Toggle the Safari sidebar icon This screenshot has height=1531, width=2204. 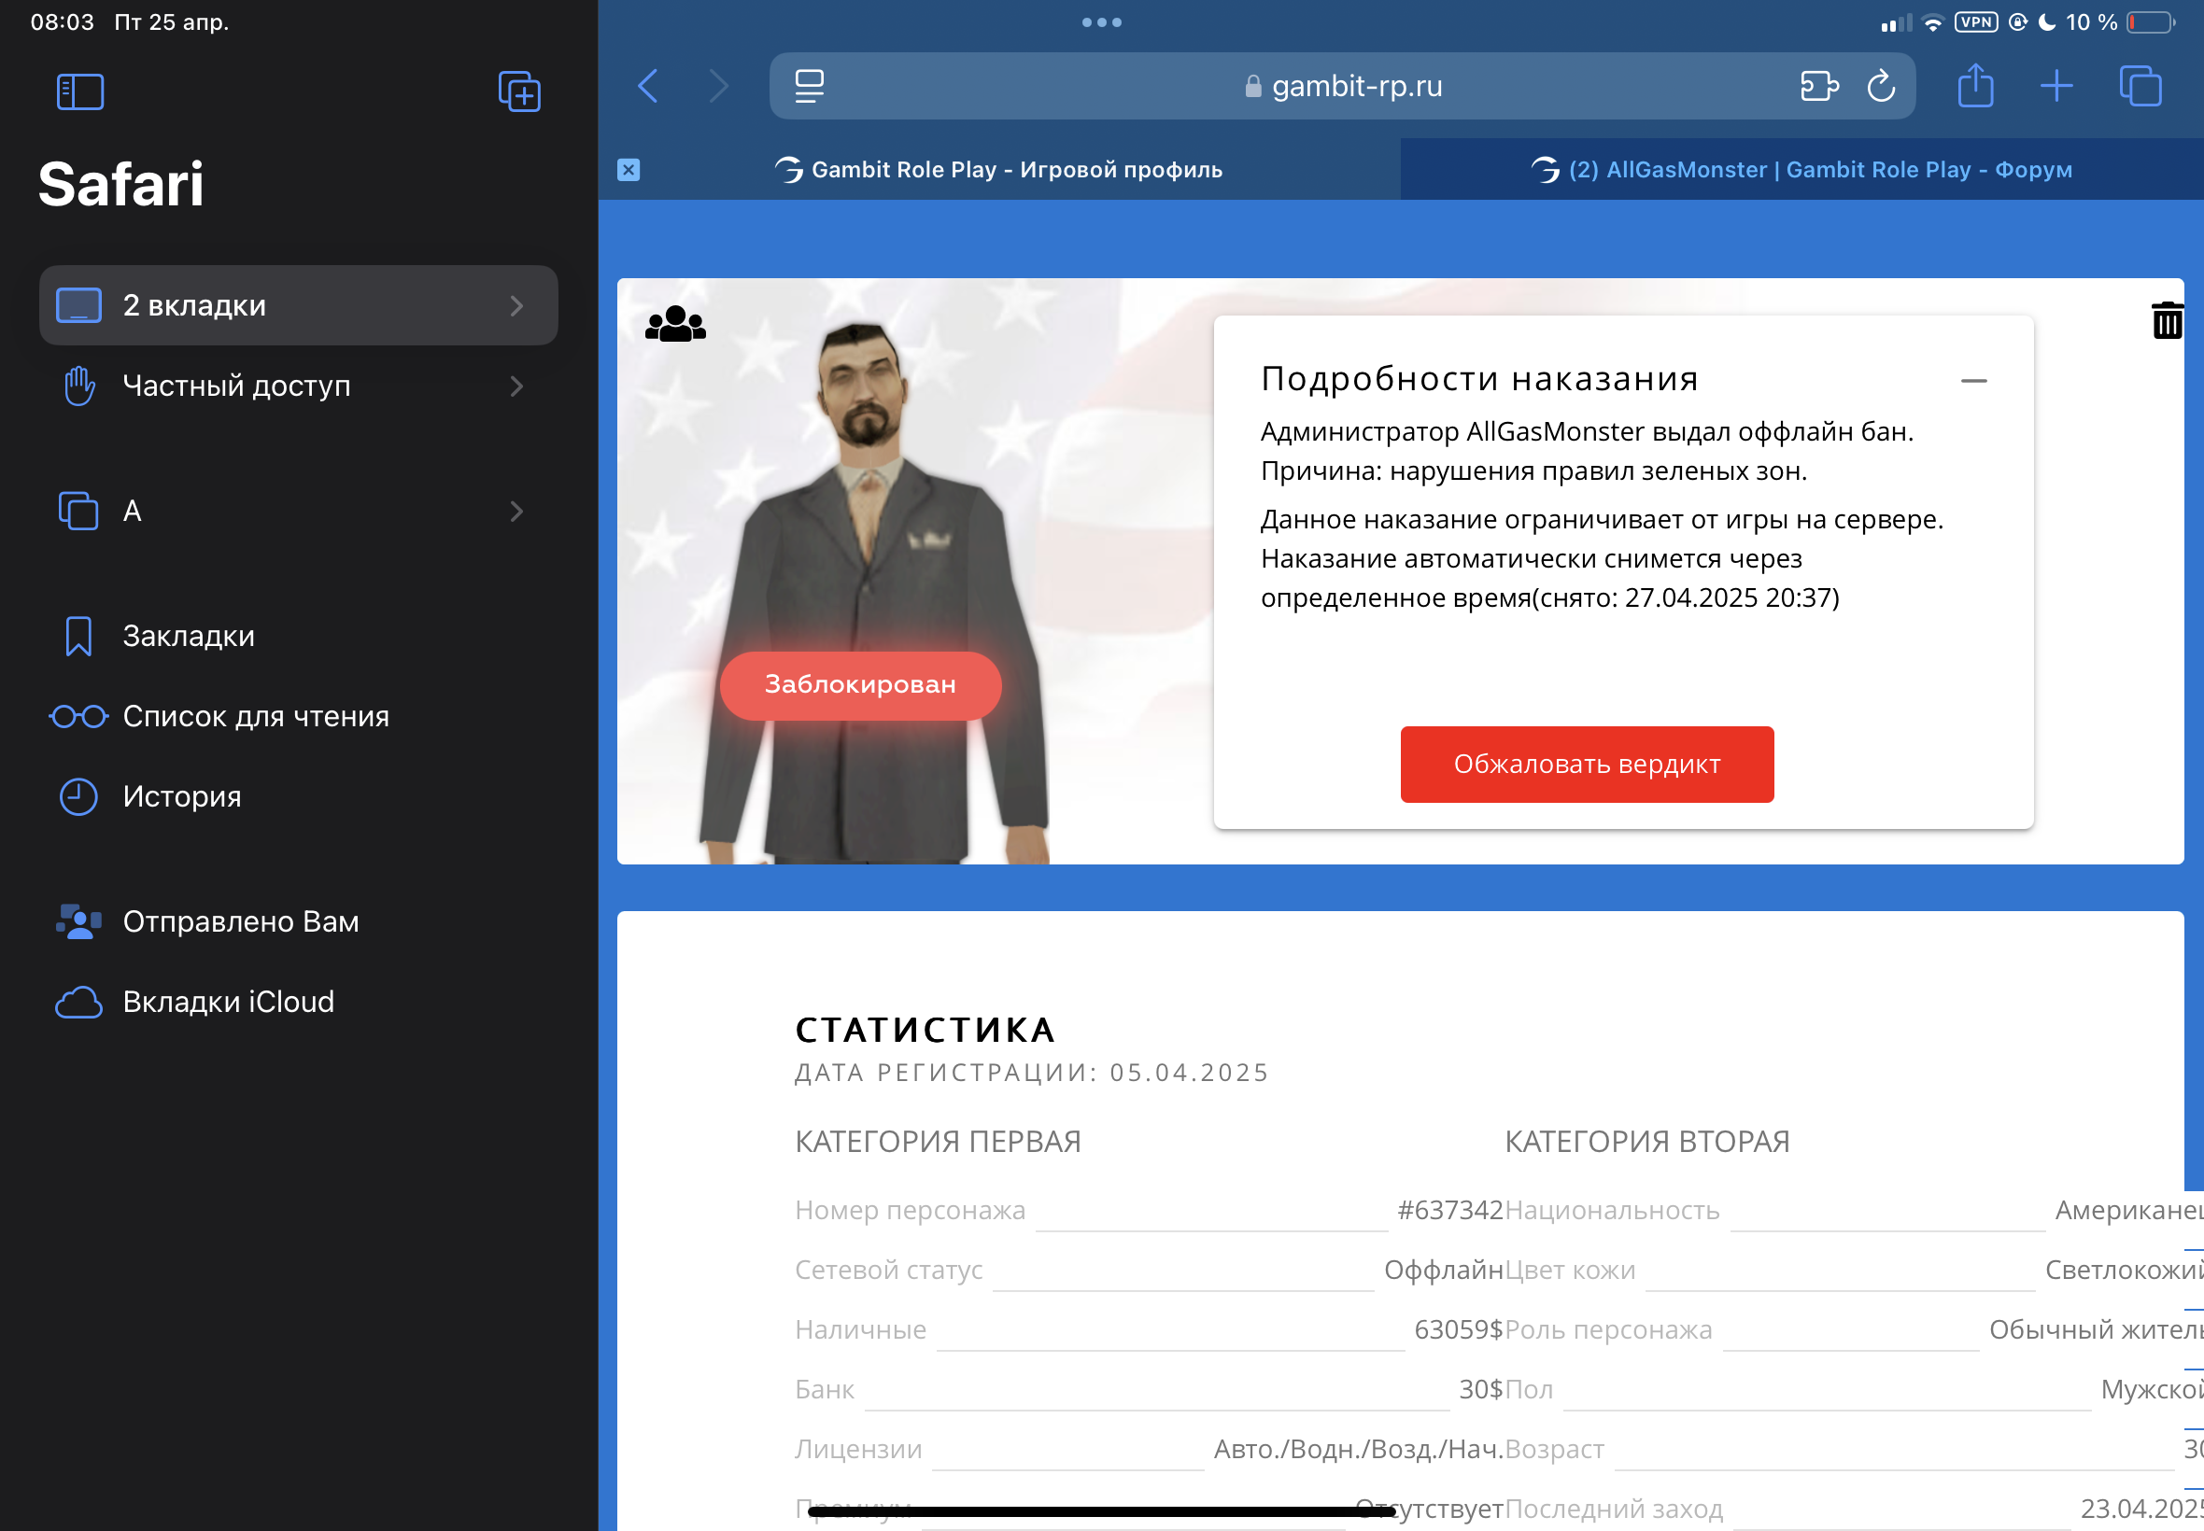pyautogui.click(x=80, y=92)
